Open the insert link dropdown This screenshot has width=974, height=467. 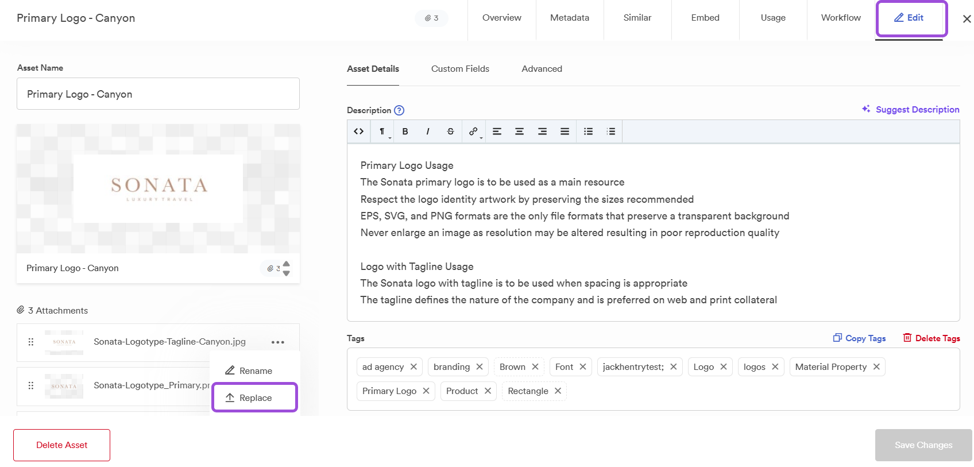tap(474, 132)
